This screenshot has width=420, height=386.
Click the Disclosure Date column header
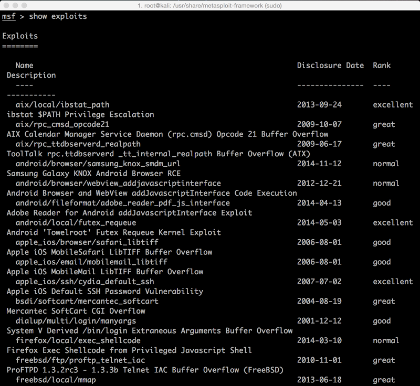click(330, 65)
